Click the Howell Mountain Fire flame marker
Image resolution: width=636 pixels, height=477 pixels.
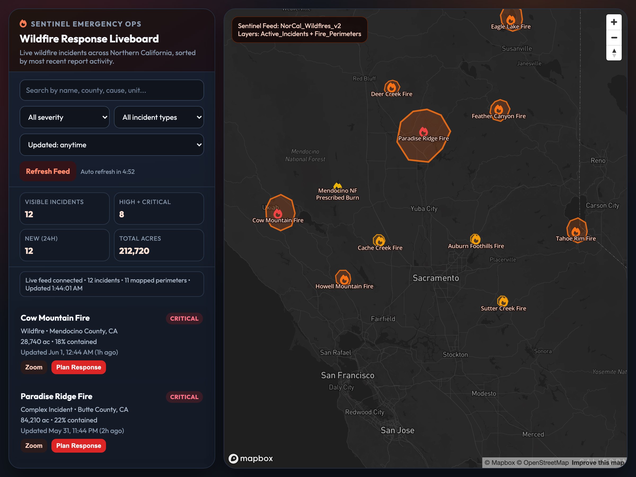(x=344, y=279)
